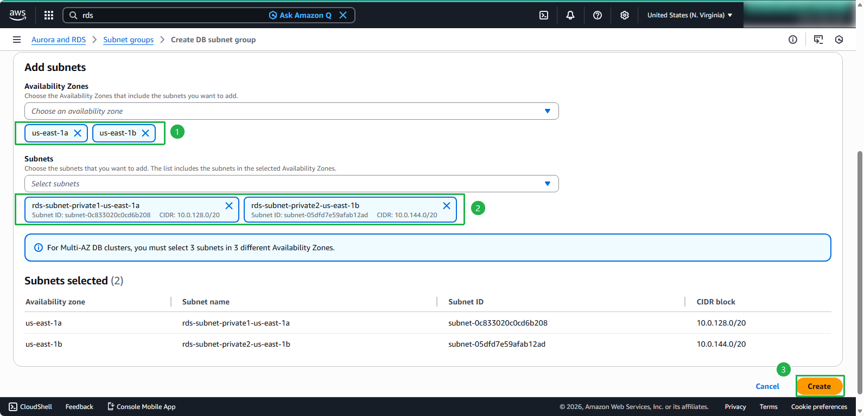Remove rds-subnet-private1-us-east-1a subnet token
The image size is (864, 416).
pyautogui.click(x=229, y=206)
